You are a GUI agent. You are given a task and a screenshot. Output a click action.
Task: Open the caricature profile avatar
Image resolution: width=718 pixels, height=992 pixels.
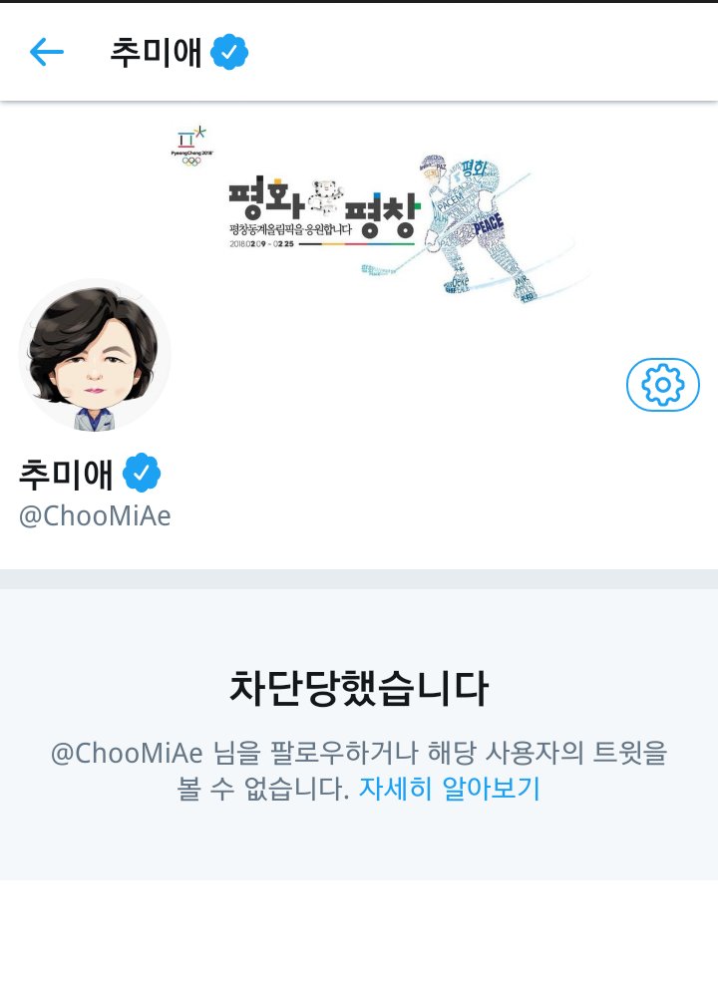95,356
